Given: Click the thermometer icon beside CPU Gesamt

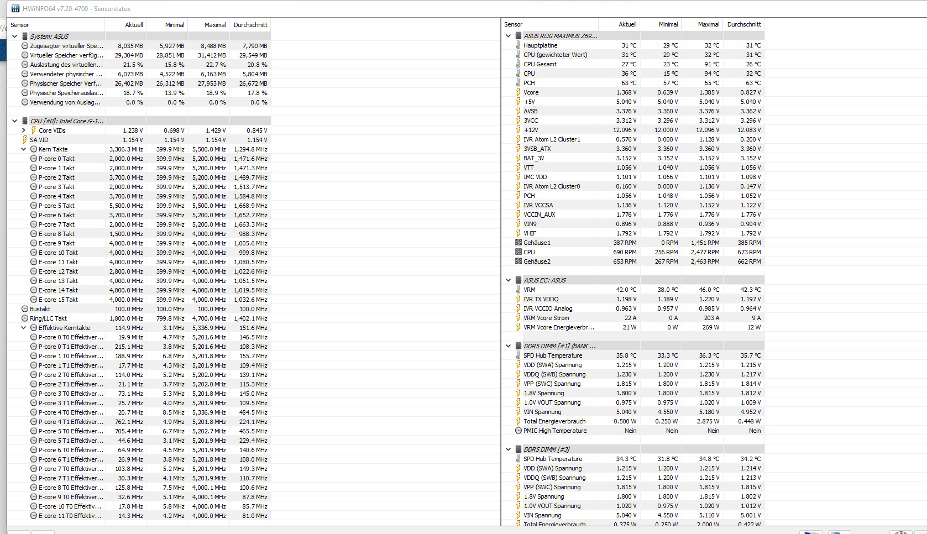Looking at the screenshot, I should [x=518, y=64].
